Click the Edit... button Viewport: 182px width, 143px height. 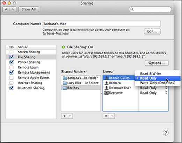[x=152, y=31]
